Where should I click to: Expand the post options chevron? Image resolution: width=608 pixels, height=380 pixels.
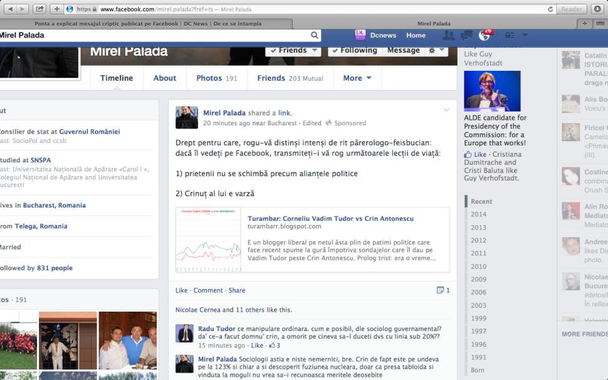coord(446,110)
